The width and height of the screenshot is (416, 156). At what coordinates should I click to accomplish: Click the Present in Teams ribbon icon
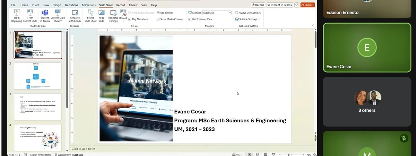point(45,16)
